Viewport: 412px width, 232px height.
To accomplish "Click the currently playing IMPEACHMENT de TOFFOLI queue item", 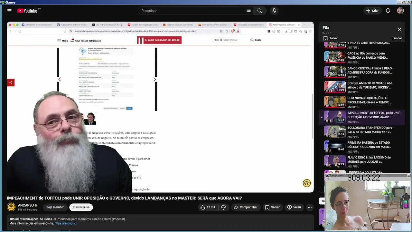I will (x=363, y=117).
